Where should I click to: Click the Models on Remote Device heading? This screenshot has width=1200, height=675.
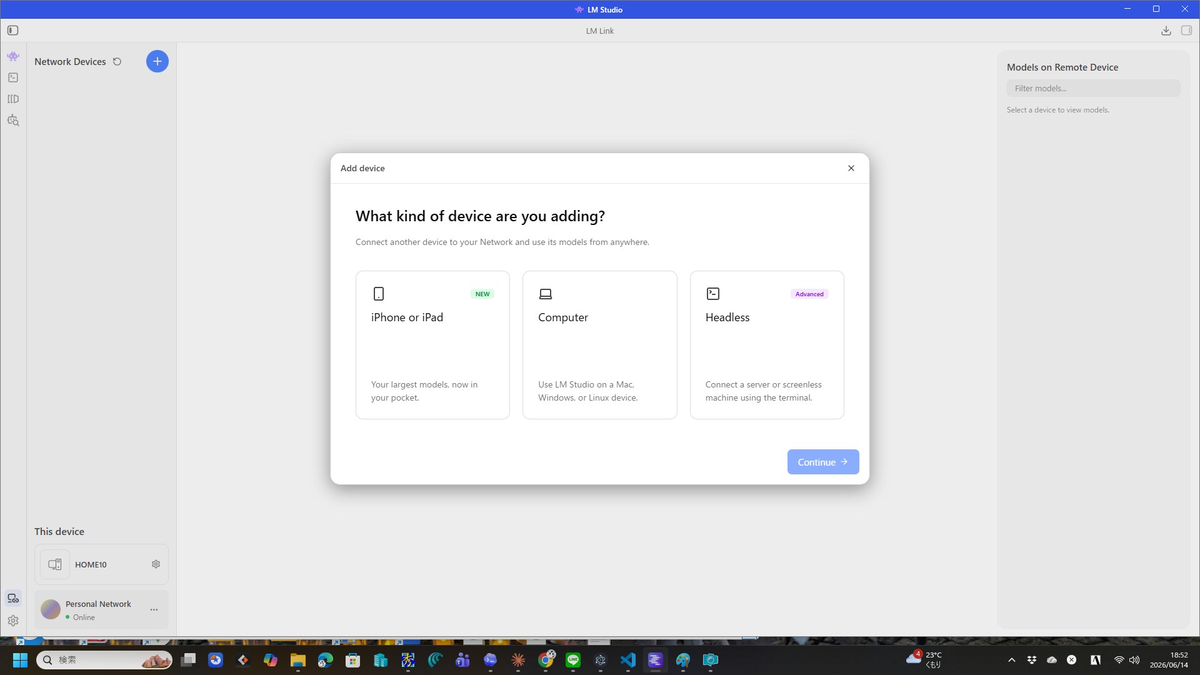tap(1062, 67)
